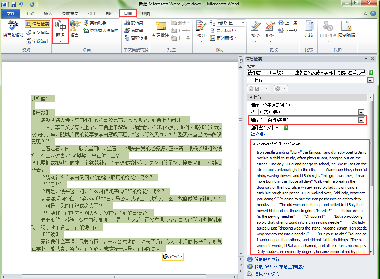This screenshot has width=380, height=279.
Task: Go to 下一条 next change
Action: 288,31
